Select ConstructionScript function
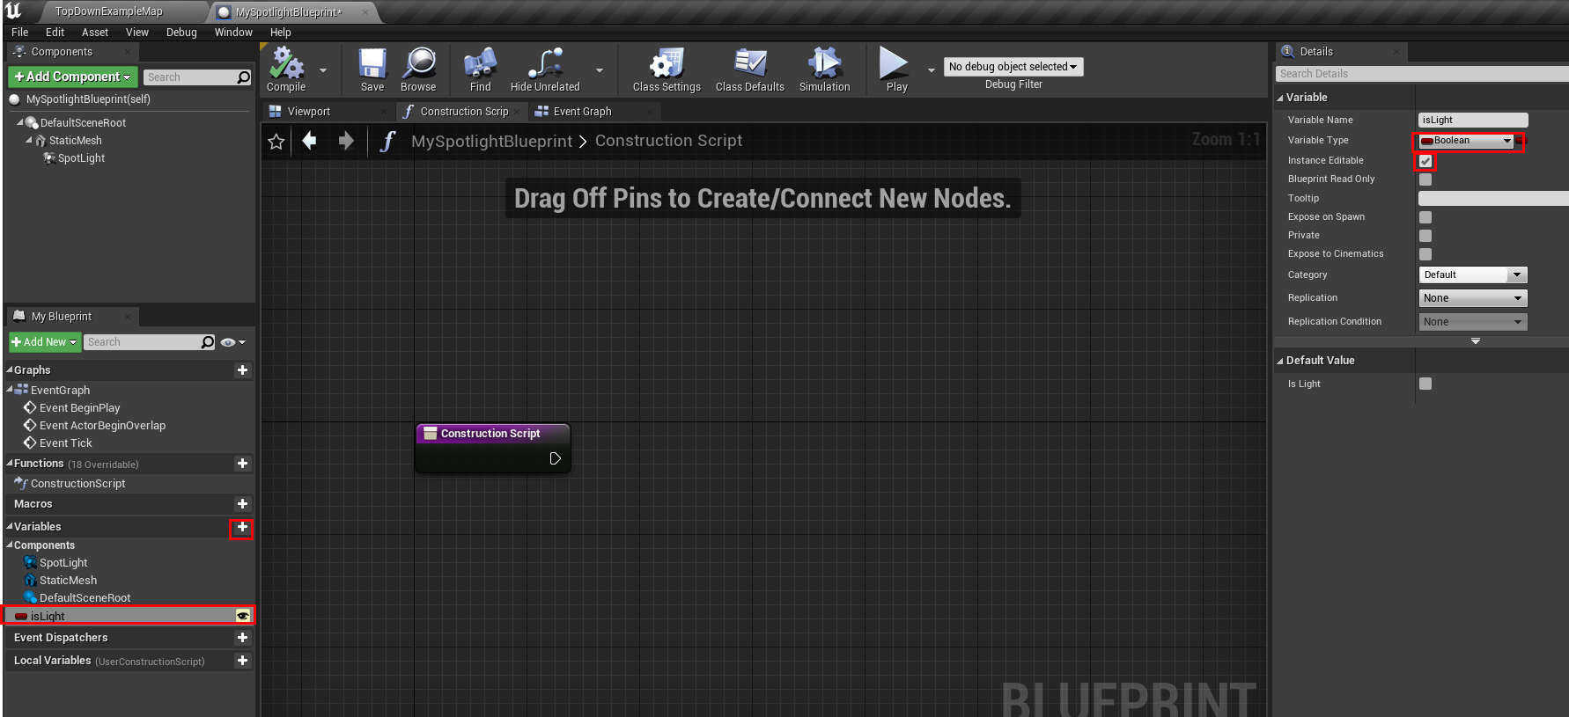Image resolution: width=1569 pixels, height=717 pixels. point(77,484)
